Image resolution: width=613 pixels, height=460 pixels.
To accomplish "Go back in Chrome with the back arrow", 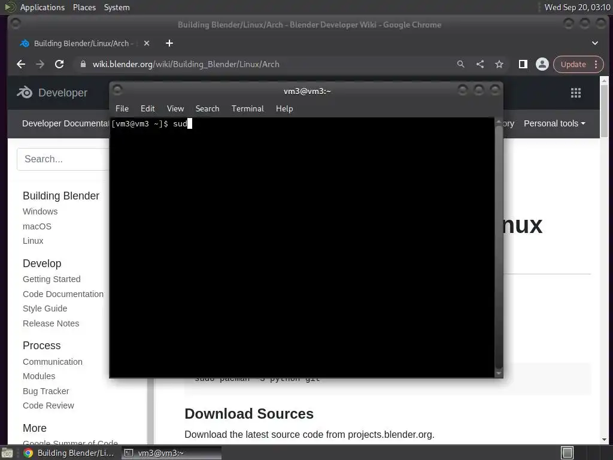I will [x=21, y=64].
